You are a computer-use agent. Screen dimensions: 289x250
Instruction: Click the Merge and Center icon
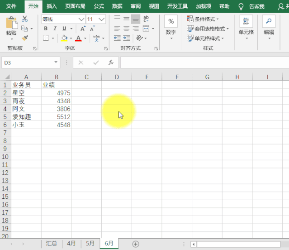click(146, 29)
